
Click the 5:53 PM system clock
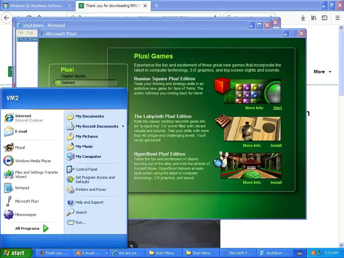tap(332, 253)
